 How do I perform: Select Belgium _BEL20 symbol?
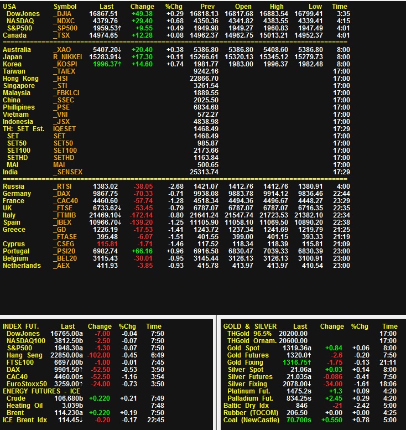pyautogui.click(x=65, y=258)
